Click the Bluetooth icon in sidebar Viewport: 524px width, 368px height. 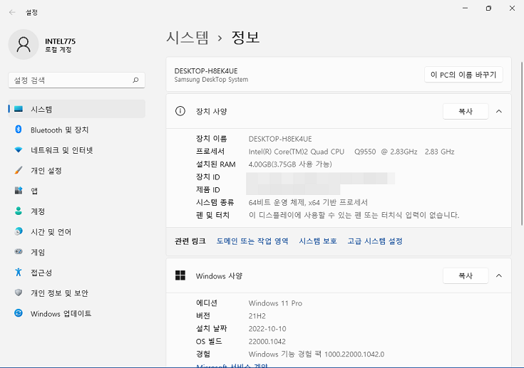[x=19, y=130]
